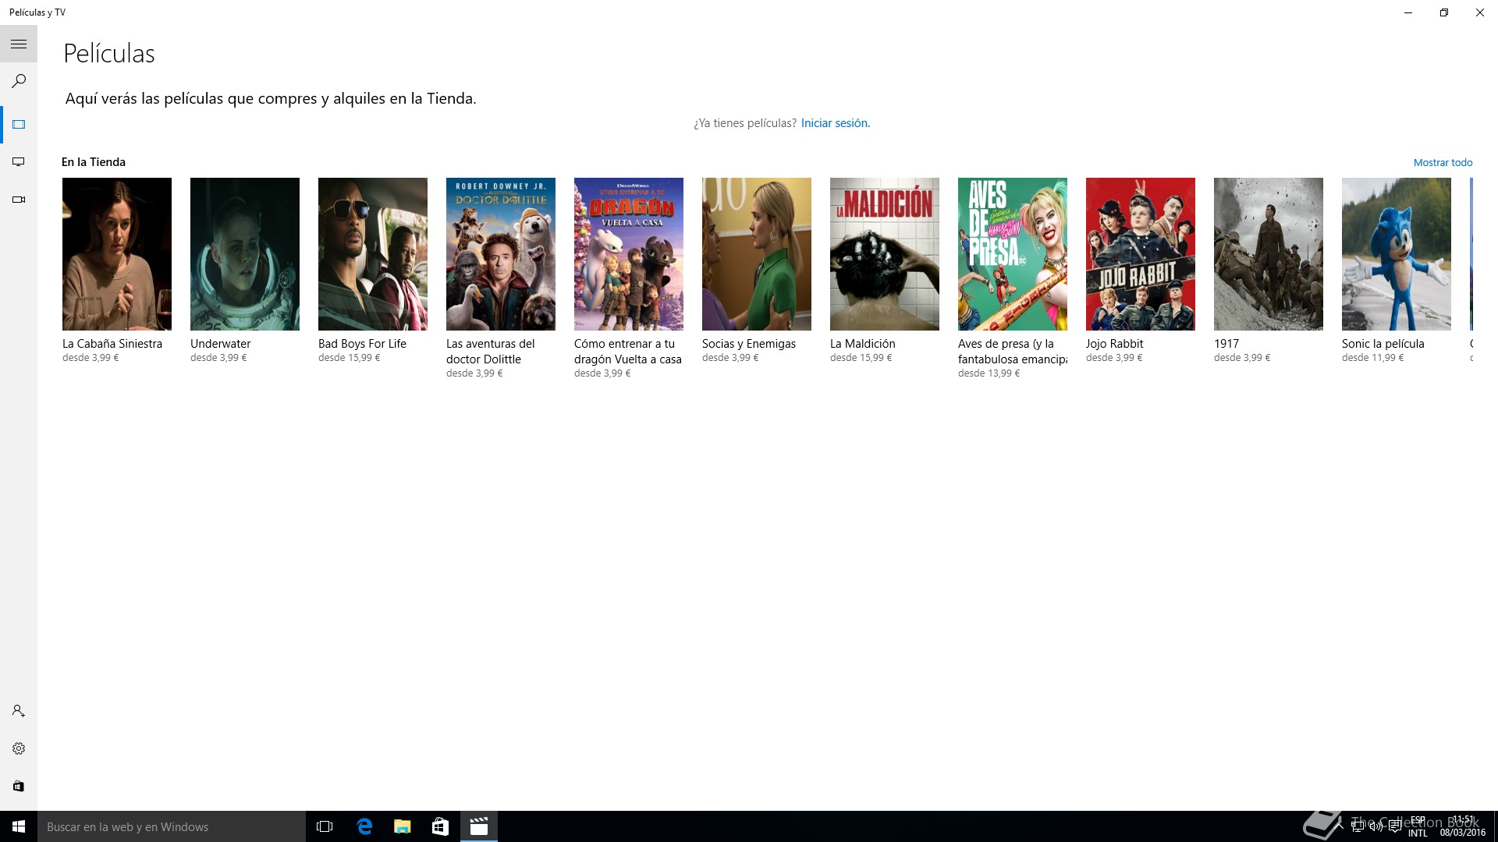Open the search magnifier in sidebar
Screen dimensions: 1498x842
click(19, 81)
